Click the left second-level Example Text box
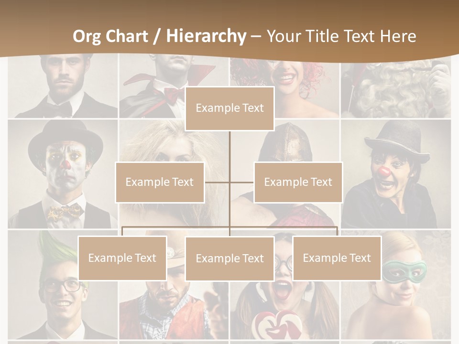 pos(160,182)
